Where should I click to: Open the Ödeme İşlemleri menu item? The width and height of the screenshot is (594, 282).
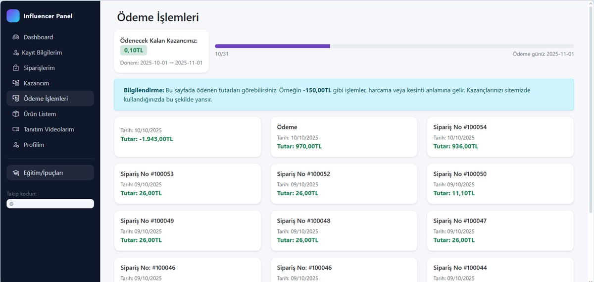(x=50, y=99)
